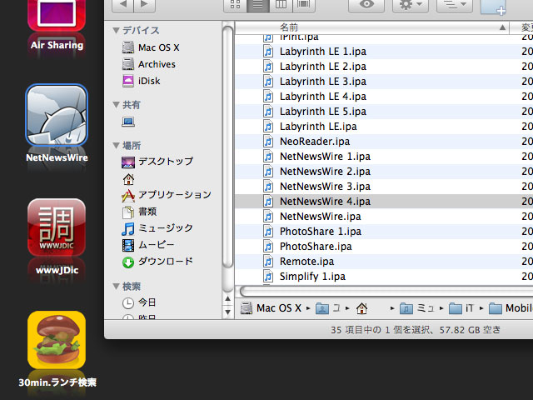Collapse the 共有 sidebar section

pos(116,105)
